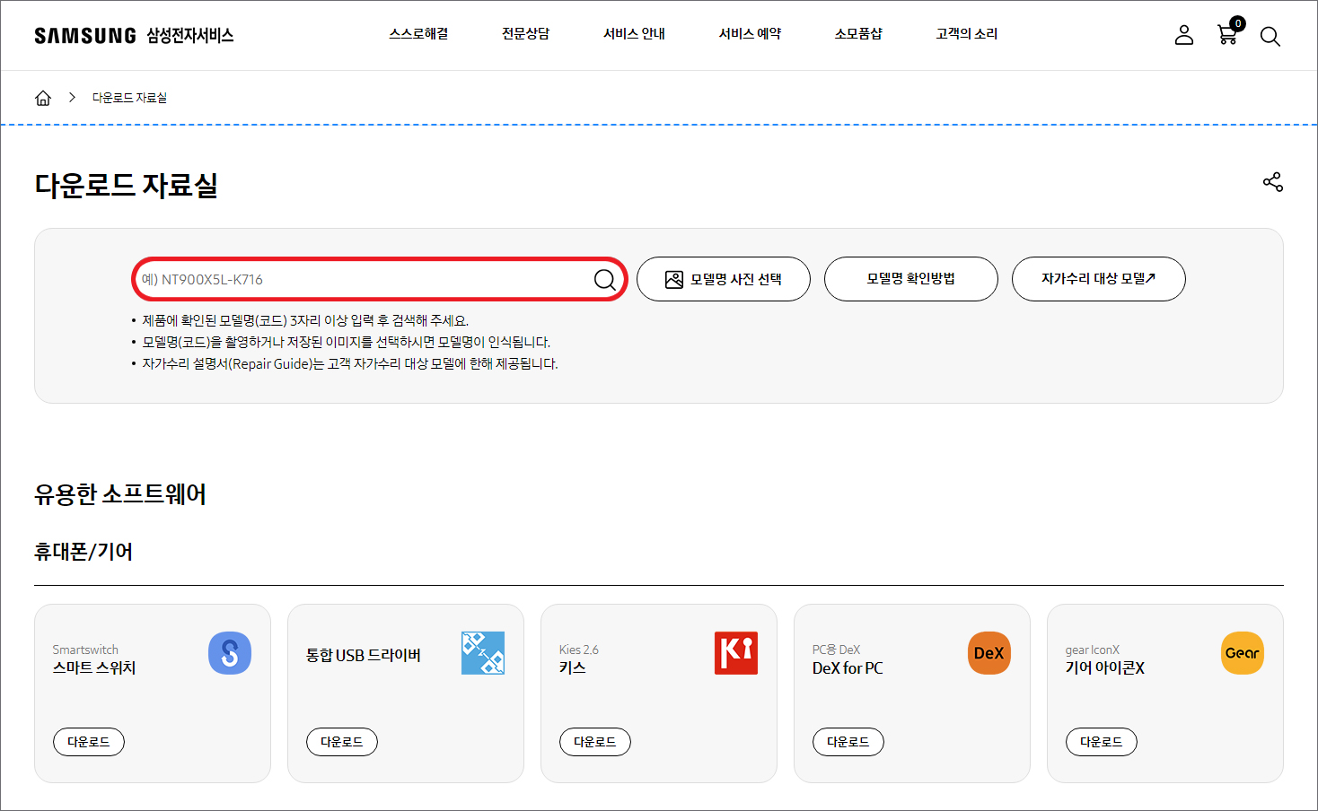Open the 서비스 예약 menu
This screenshot has height=811, width=1318.
[x=750, y=34]
